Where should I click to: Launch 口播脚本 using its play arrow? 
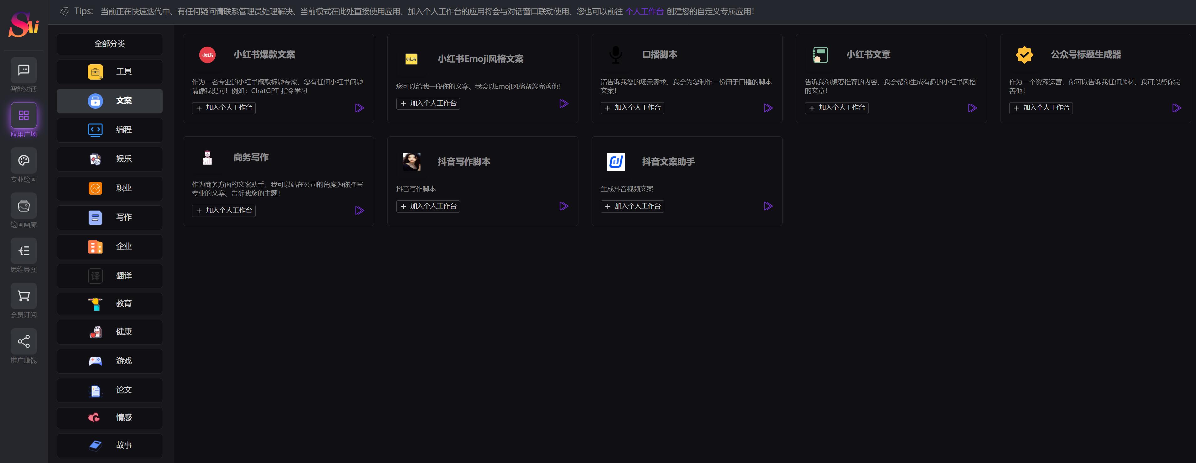[x=768, y=108]
